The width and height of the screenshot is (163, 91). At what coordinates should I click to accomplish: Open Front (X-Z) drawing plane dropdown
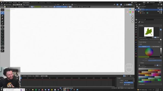(x=67, y=5)
